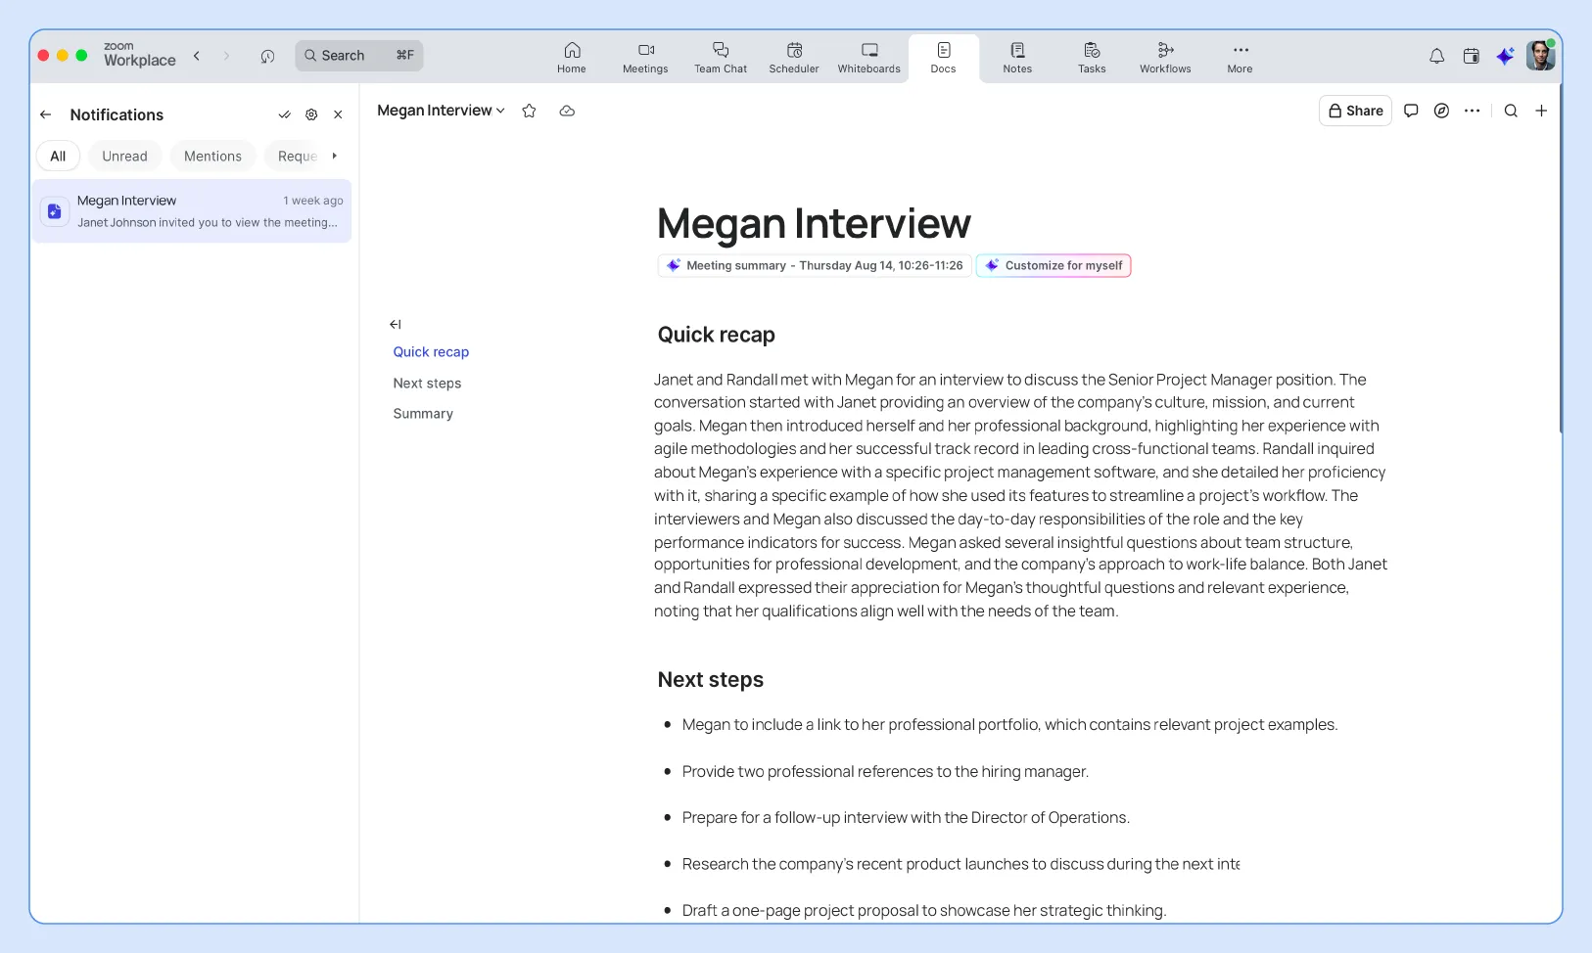
Task: Show only Mentions notifications
Action: [211, 156]
